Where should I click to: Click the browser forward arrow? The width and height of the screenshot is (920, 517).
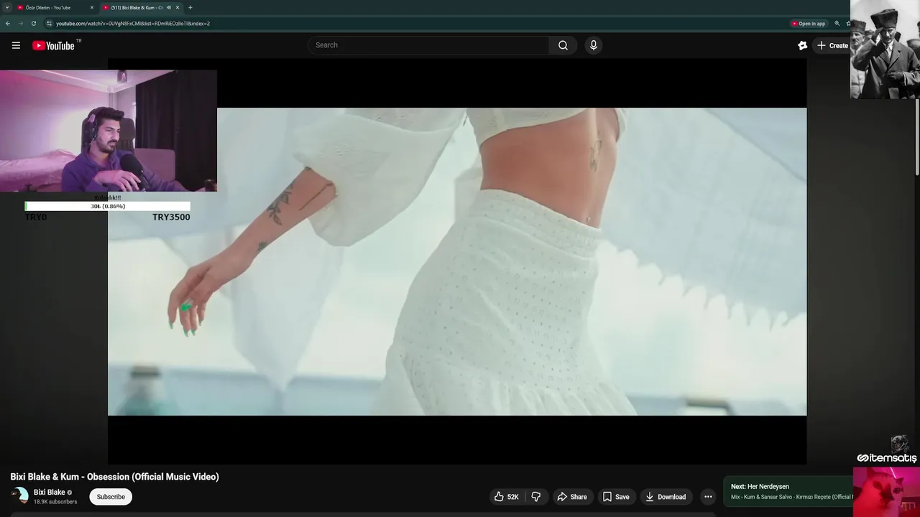[x=20, y=24]
